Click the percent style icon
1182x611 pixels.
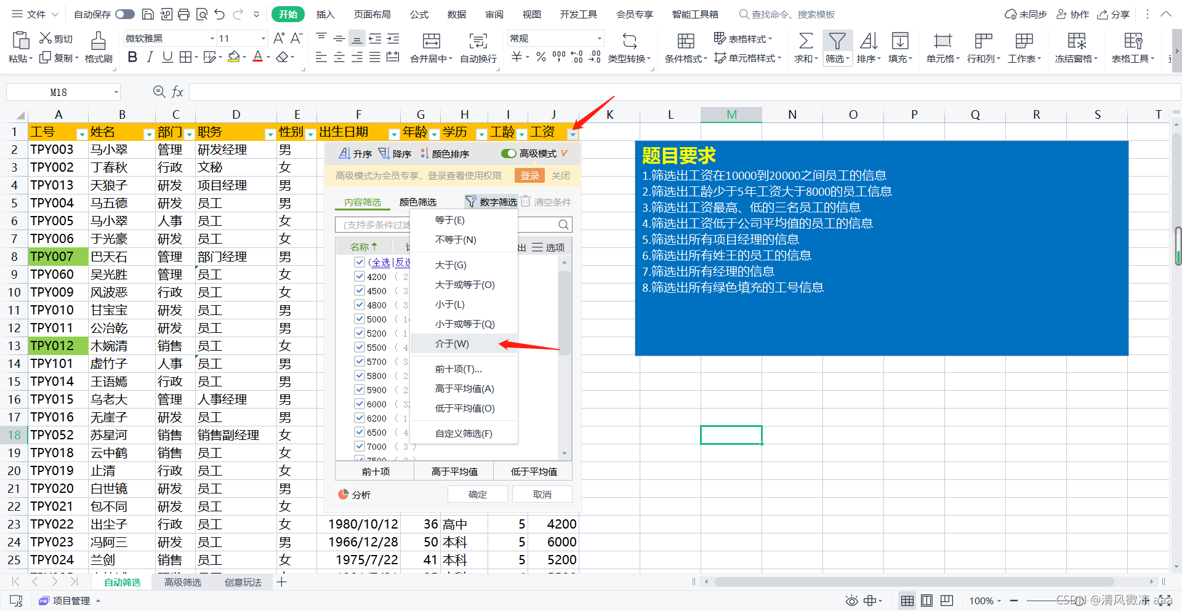point(541,57)
